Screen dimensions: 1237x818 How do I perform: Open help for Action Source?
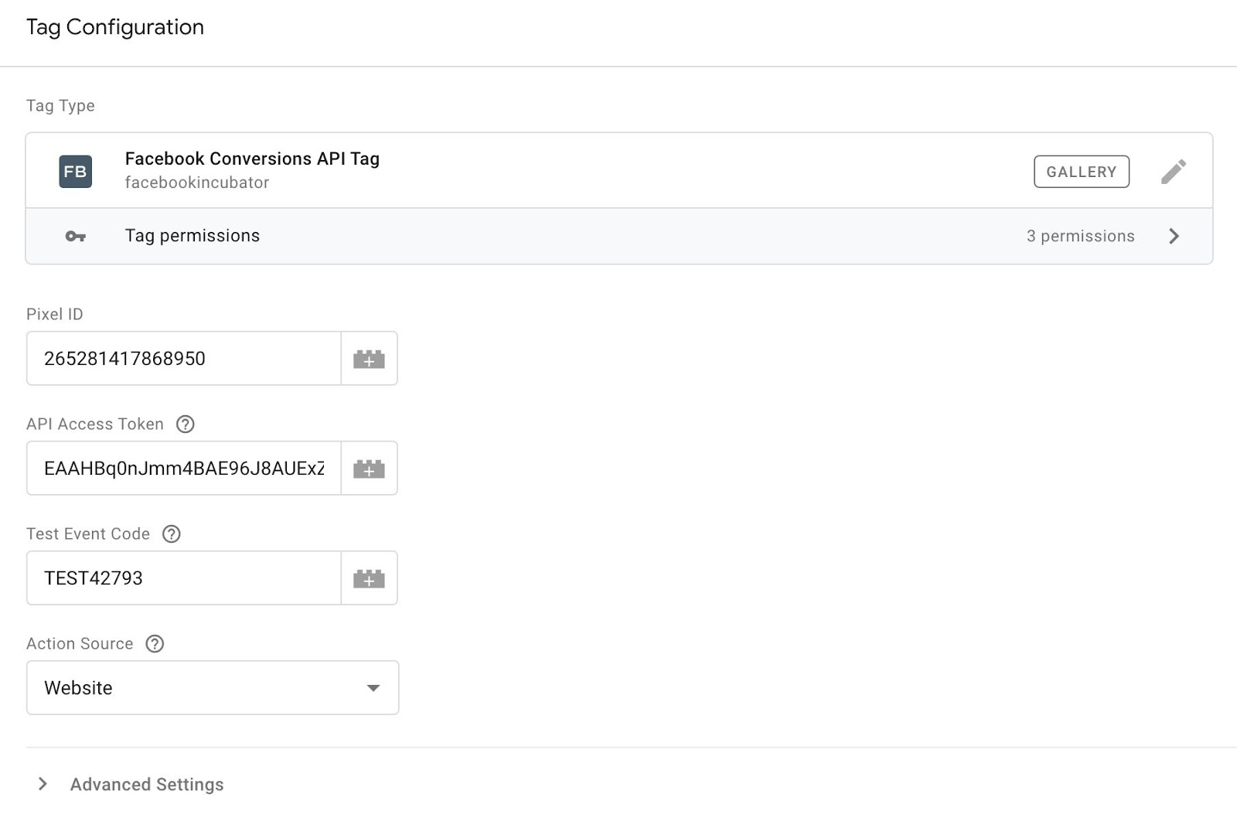coord(155,643)
